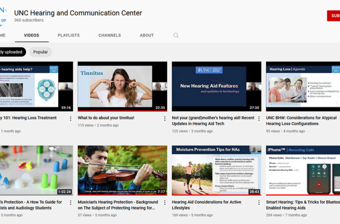
Task: Open options menu for tinnitus video
Action: pyautogui.click(x=165, y=119)
